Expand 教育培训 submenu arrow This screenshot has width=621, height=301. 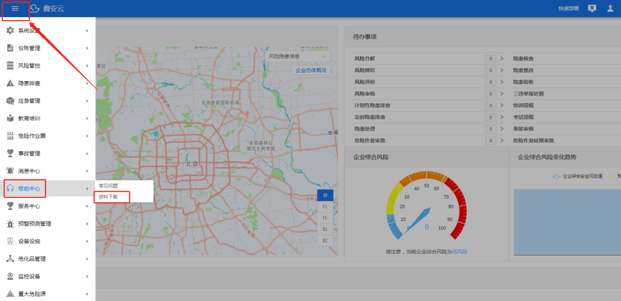tap(87, 119)
